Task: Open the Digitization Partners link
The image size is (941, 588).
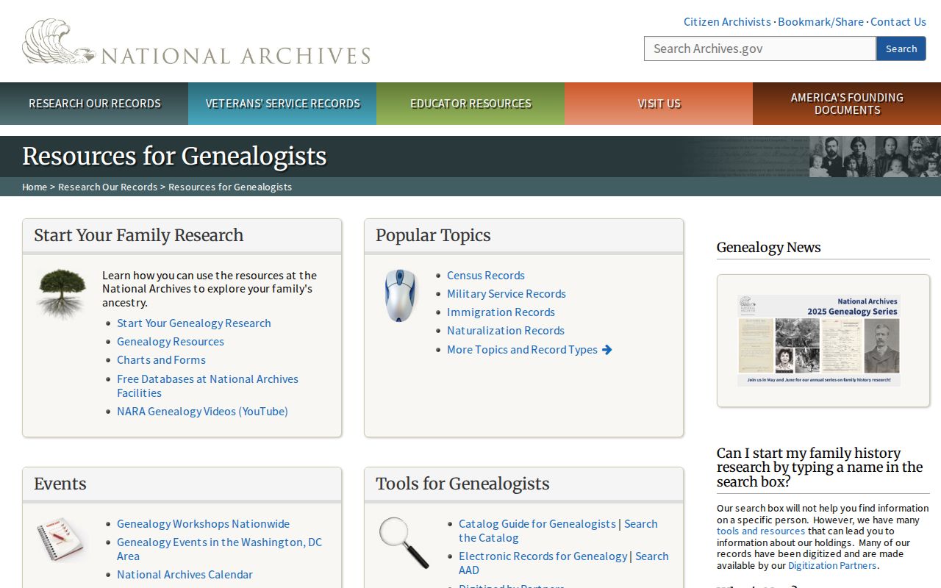Action: 832,565
